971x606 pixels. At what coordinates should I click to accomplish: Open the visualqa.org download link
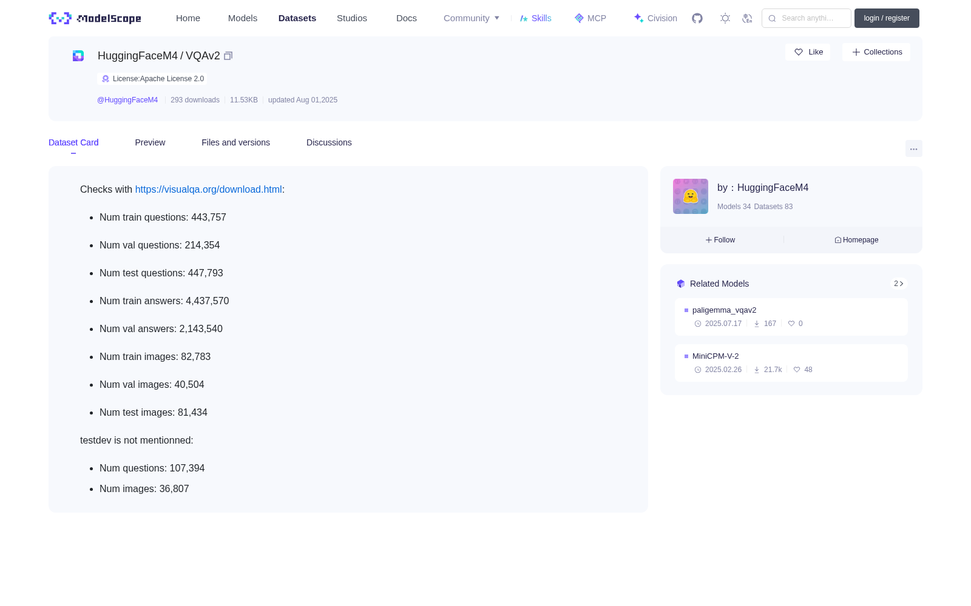click(208, 190)
